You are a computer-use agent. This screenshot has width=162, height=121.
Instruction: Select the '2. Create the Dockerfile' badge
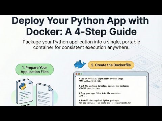point(111,65)
